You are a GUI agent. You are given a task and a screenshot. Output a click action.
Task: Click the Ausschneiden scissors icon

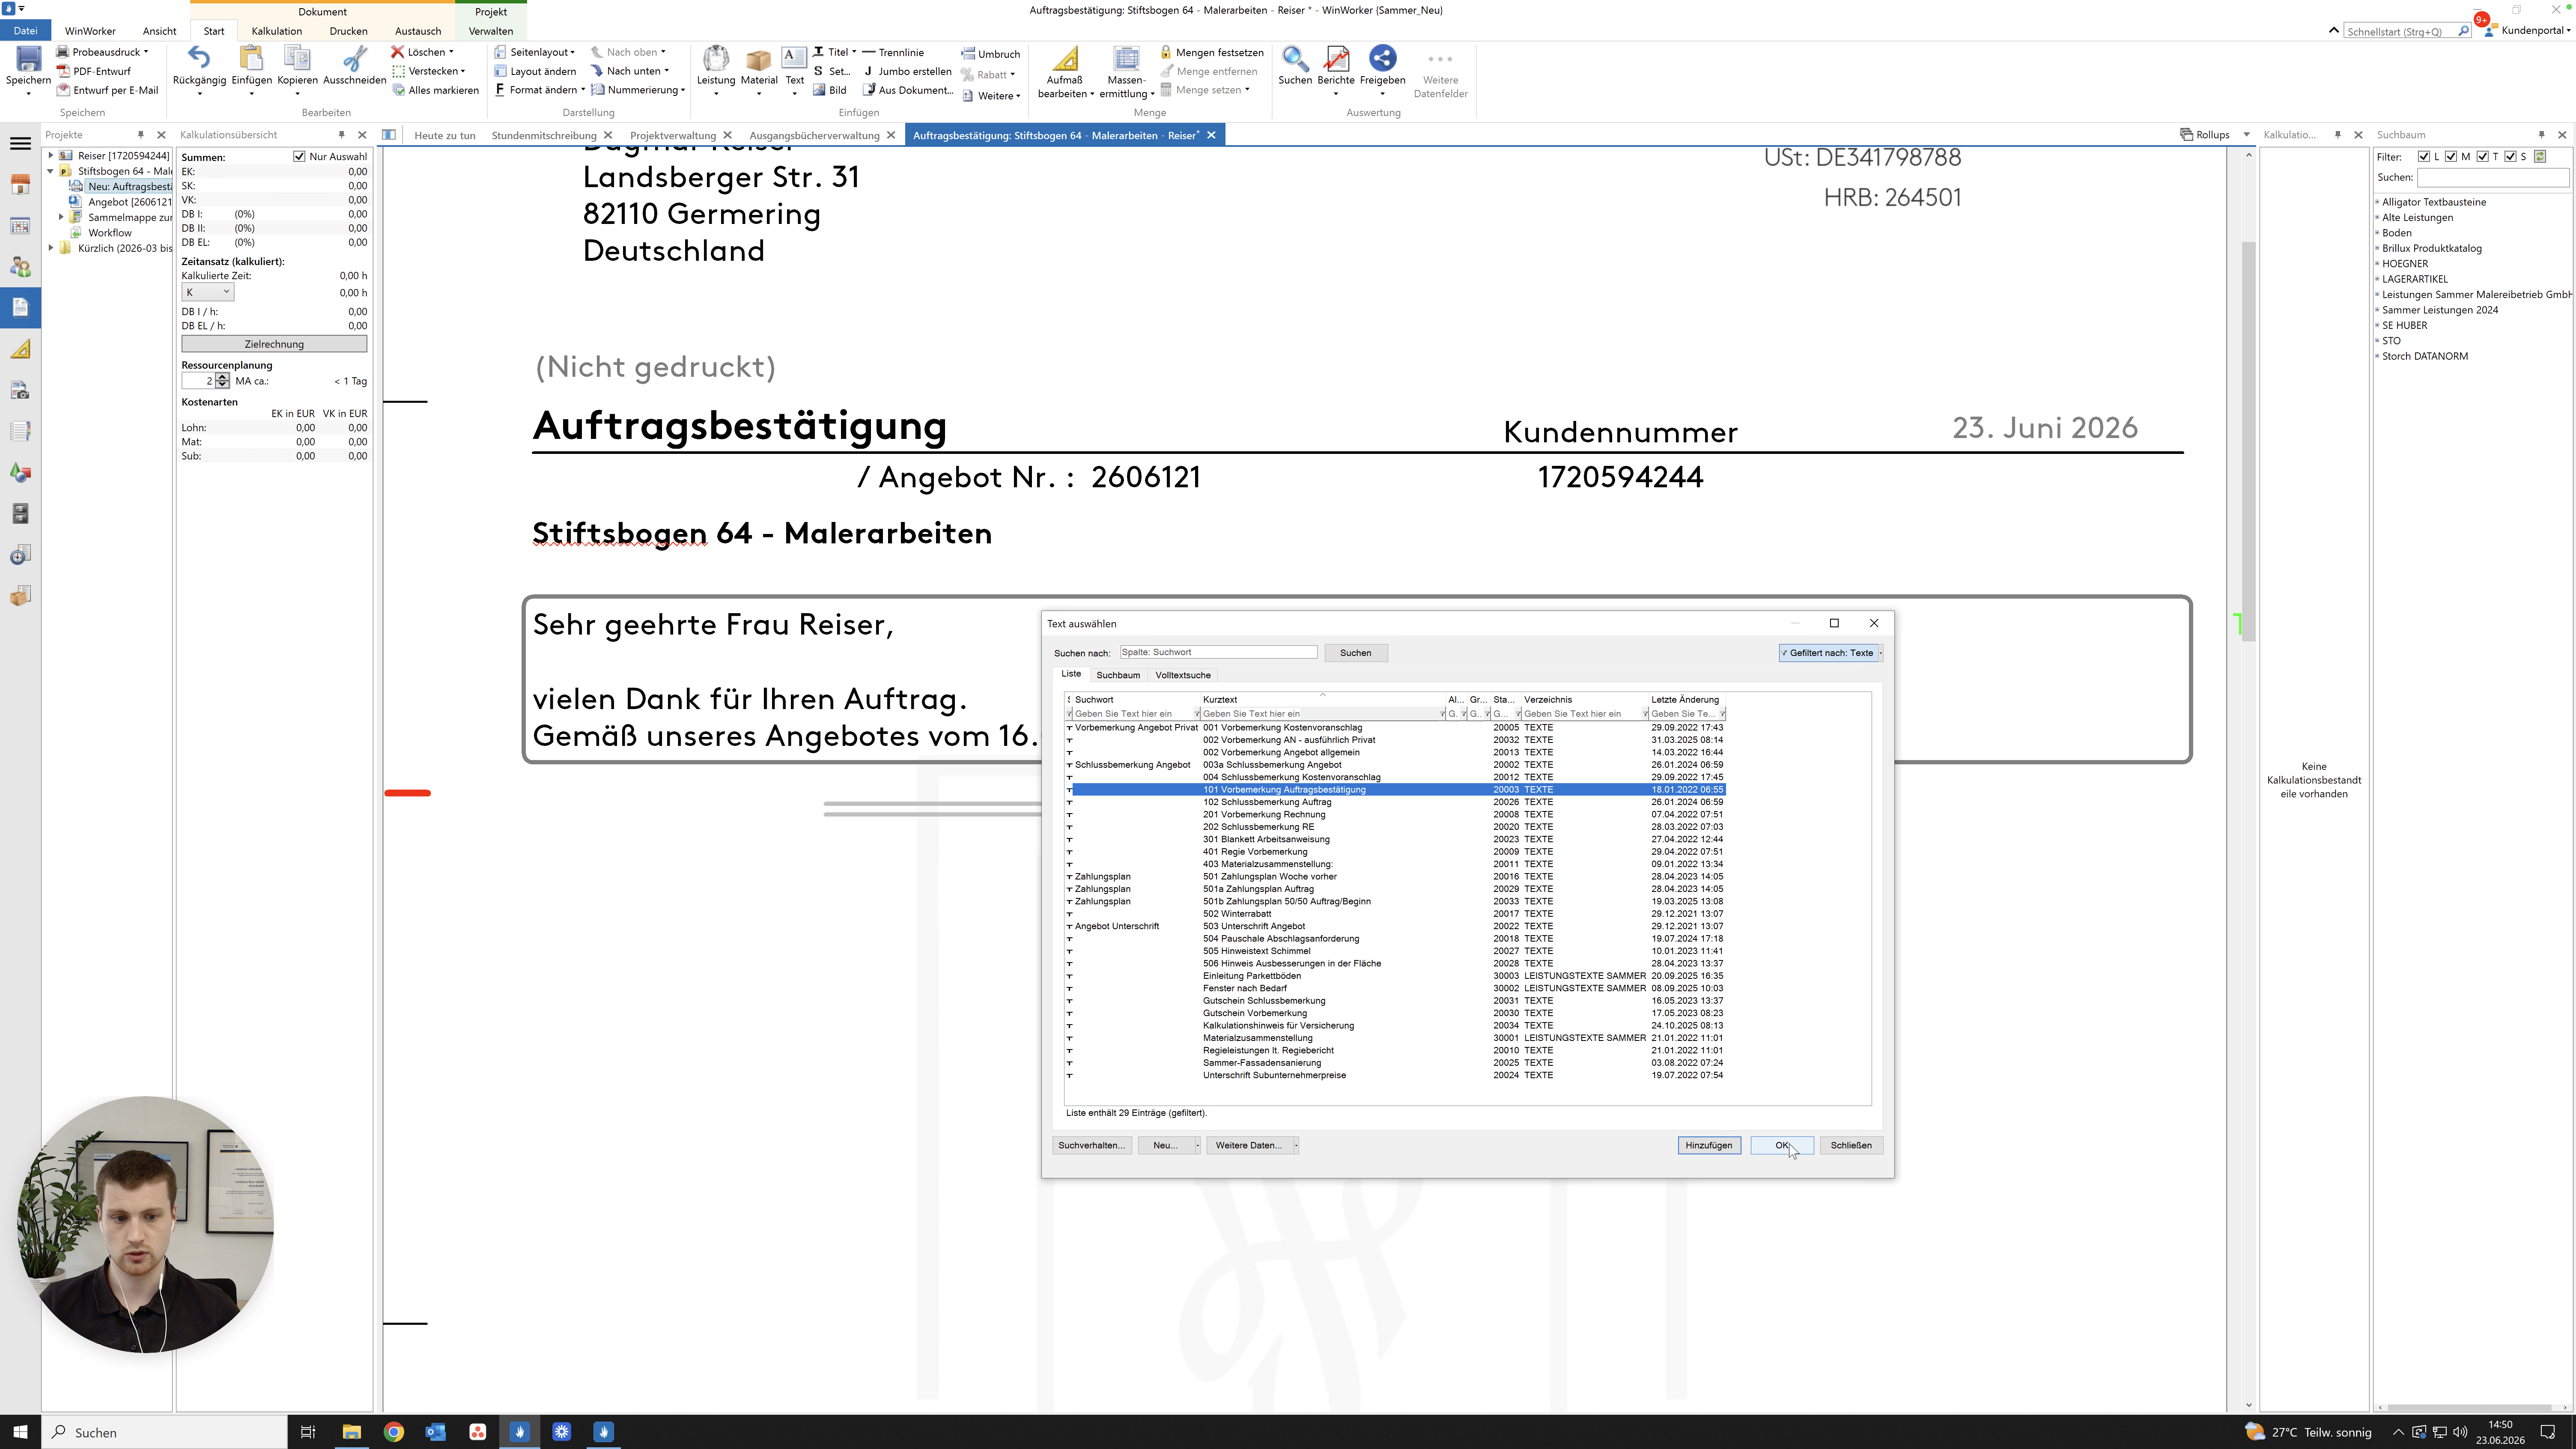coord(354,59)
